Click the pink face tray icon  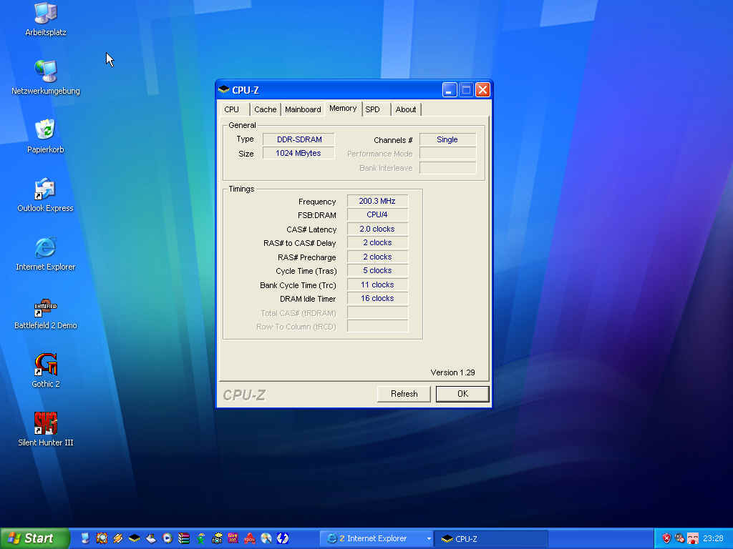point(692,538)
